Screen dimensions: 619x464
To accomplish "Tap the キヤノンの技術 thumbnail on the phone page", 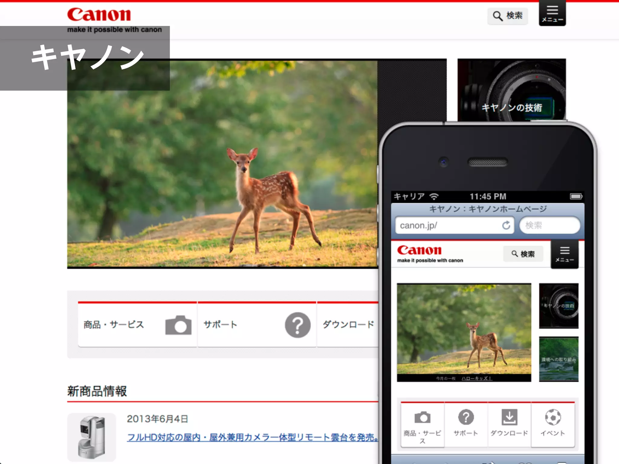I will coord(559,306).
